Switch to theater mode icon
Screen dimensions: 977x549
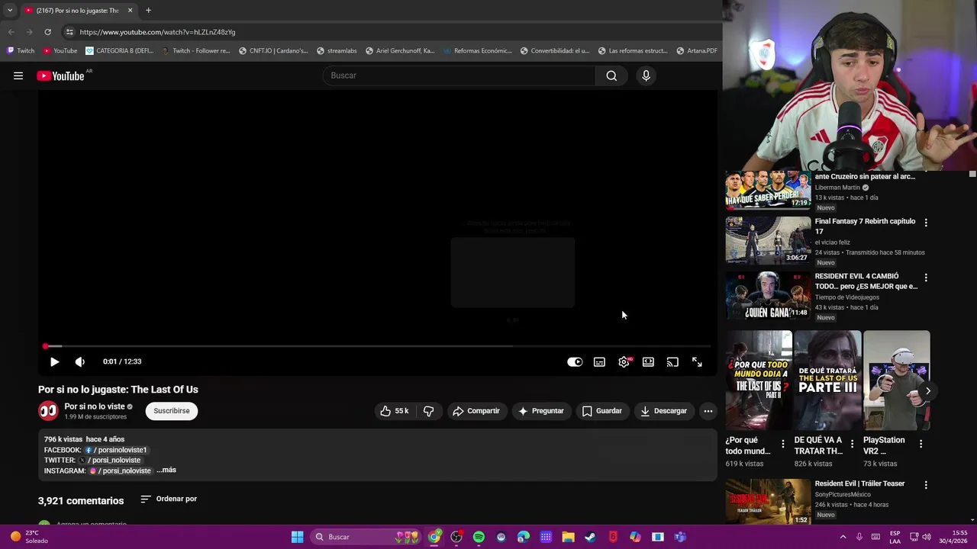click(x=648, y=362)
